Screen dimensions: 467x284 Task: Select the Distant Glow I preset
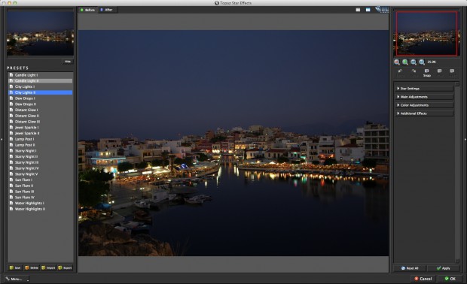coord(40,110)
